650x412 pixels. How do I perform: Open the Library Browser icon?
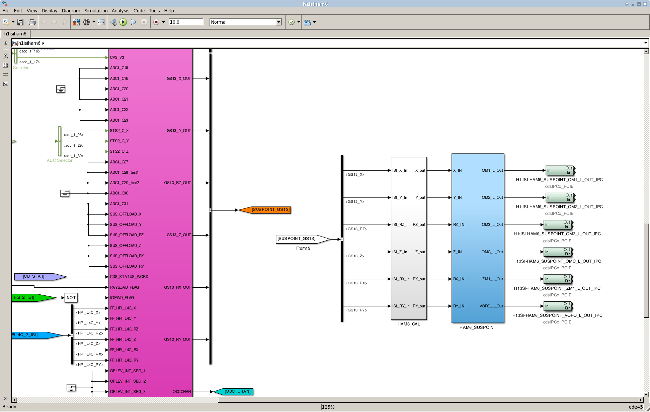76,22
